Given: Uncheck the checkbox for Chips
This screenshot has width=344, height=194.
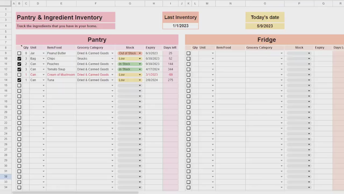Looking at the screenshot, I should (19, 58).
